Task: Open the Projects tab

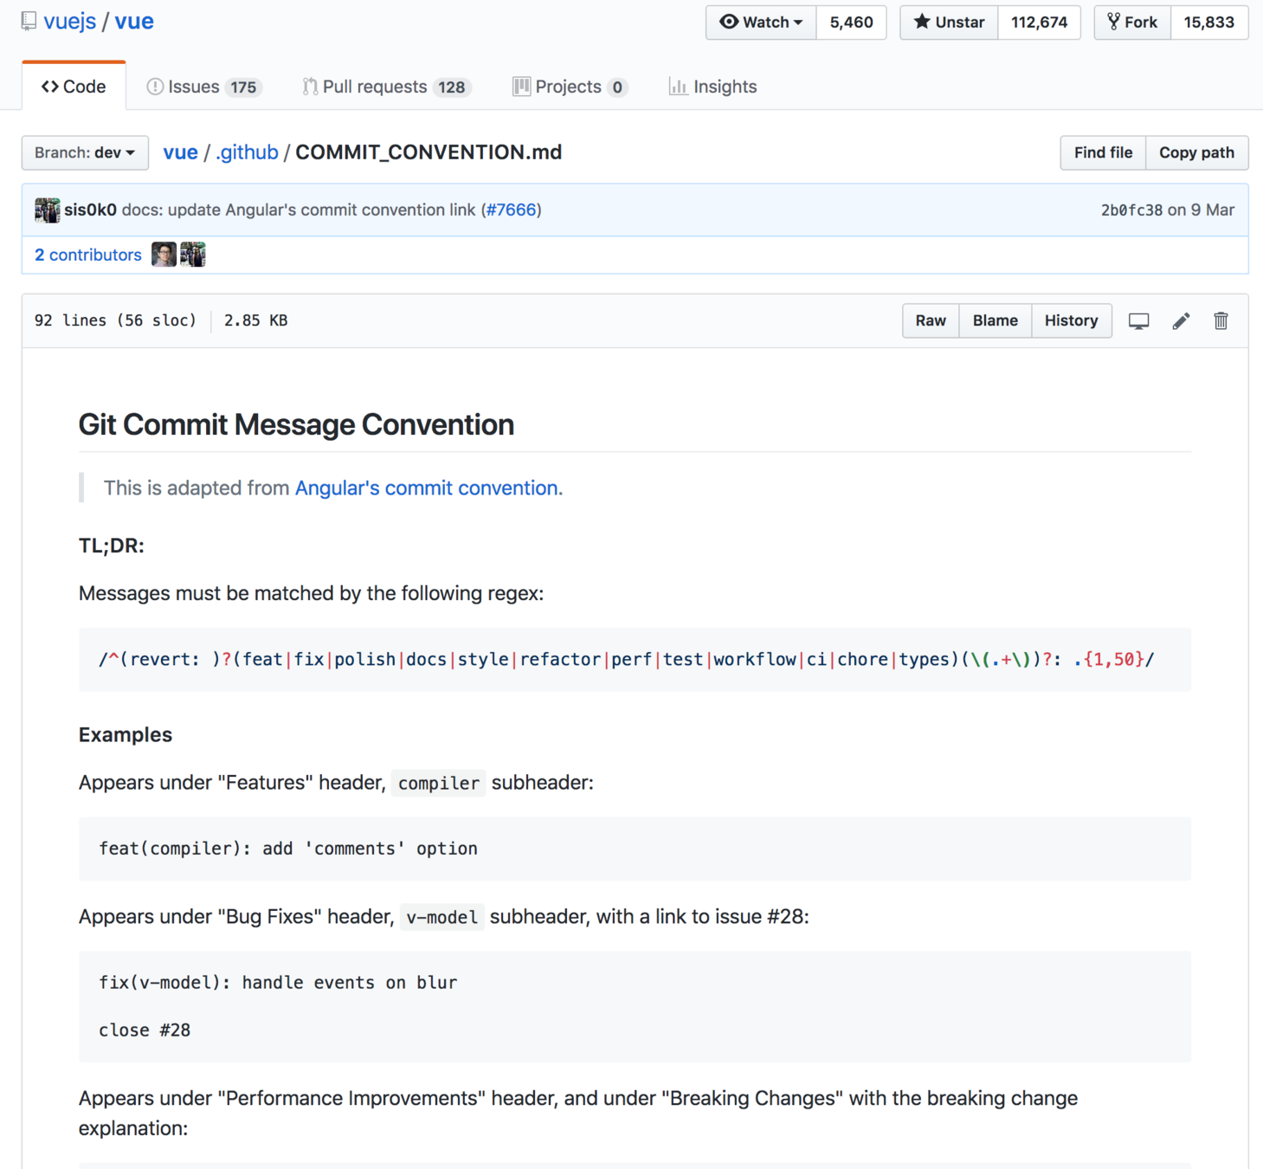Action: [570, 87]
